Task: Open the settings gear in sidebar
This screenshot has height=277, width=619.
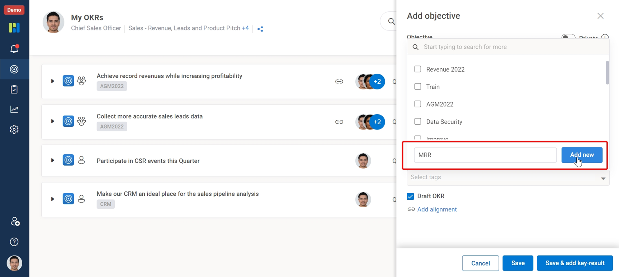Action: click(14, 129)
